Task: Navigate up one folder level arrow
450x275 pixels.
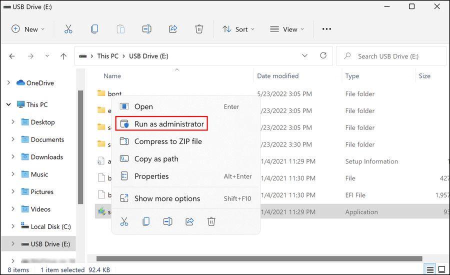Action: [x=63, y=56]
